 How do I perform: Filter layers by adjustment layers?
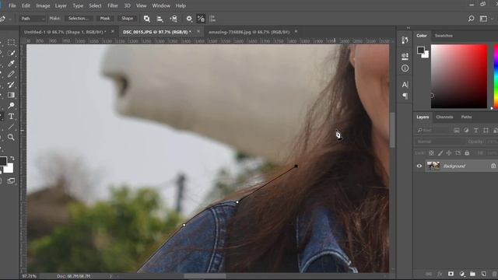pyautogui.click(x=466, y=130)
